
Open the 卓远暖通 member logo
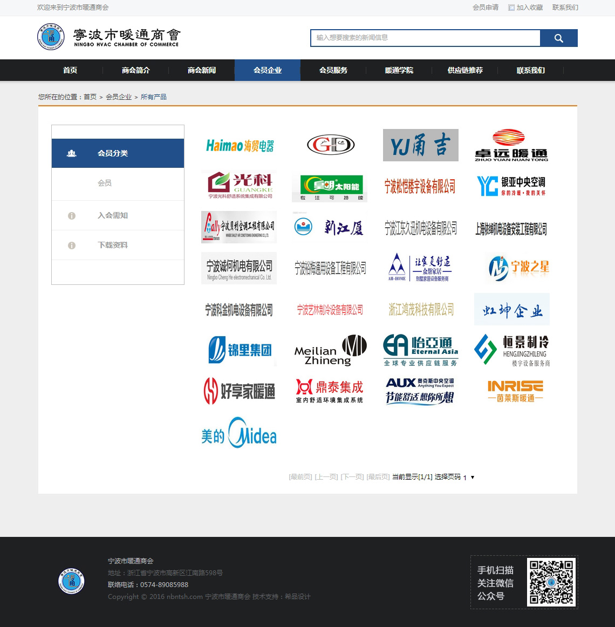(x=512, y=145)
